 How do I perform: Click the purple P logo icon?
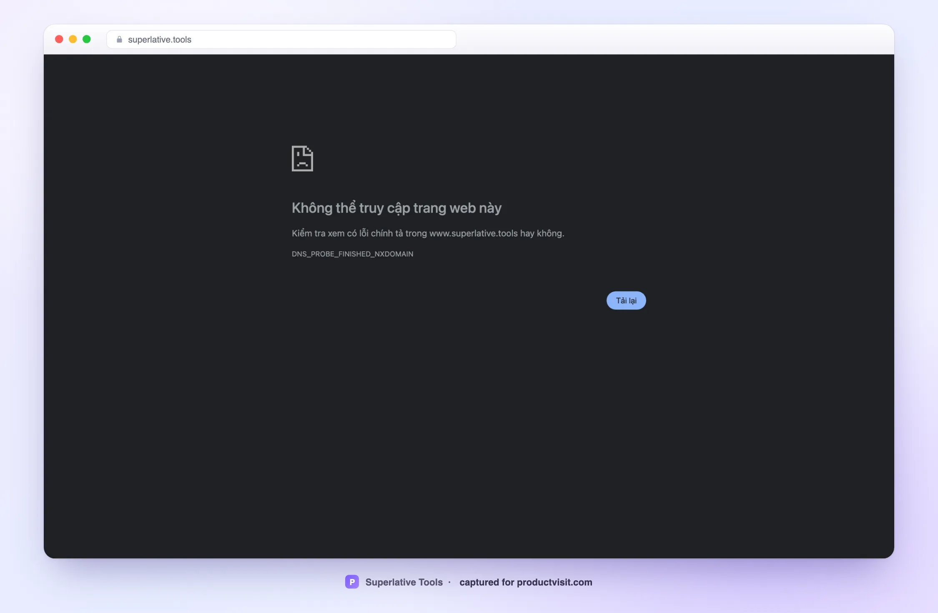coord(352,582)
